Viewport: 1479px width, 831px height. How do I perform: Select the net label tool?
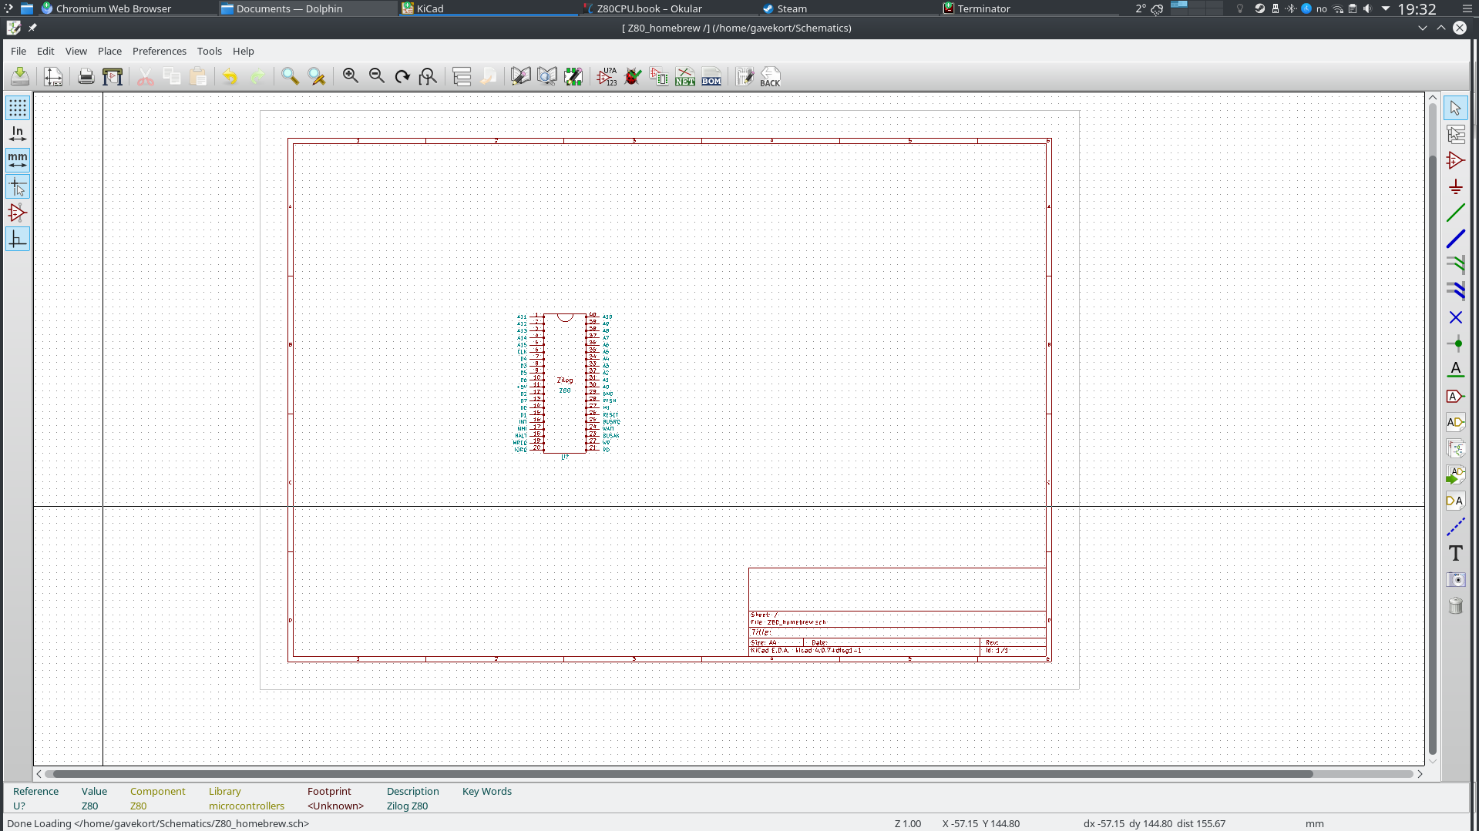1455,370
